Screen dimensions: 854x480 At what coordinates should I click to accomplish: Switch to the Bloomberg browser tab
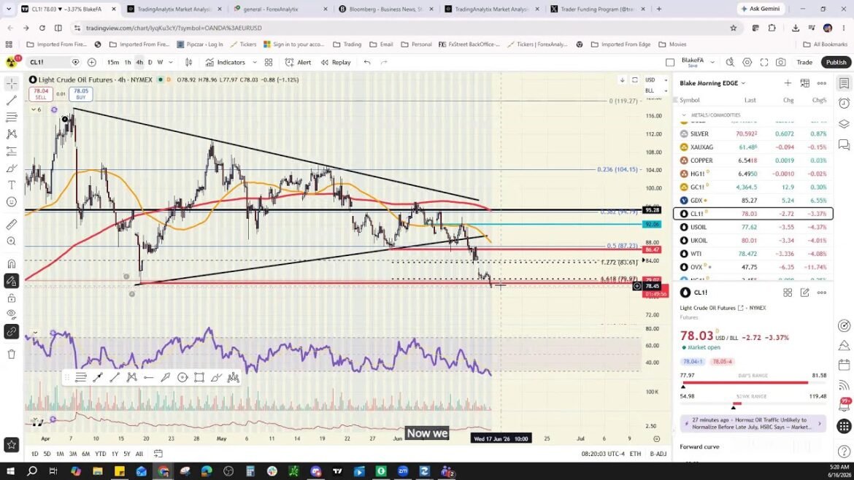(385, 9)
